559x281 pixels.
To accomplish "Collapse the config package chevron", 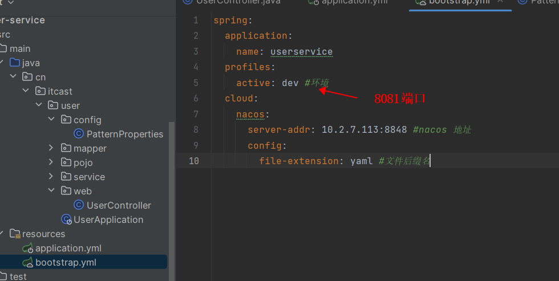I will coord(52,120).
